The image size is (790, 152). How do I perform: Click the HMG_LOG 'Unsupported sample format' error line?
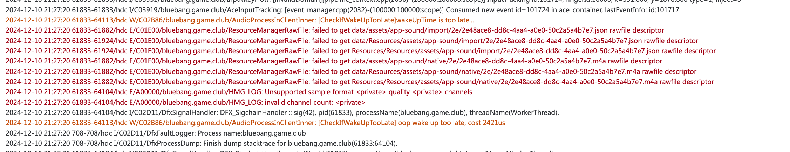tap(239, 92)
